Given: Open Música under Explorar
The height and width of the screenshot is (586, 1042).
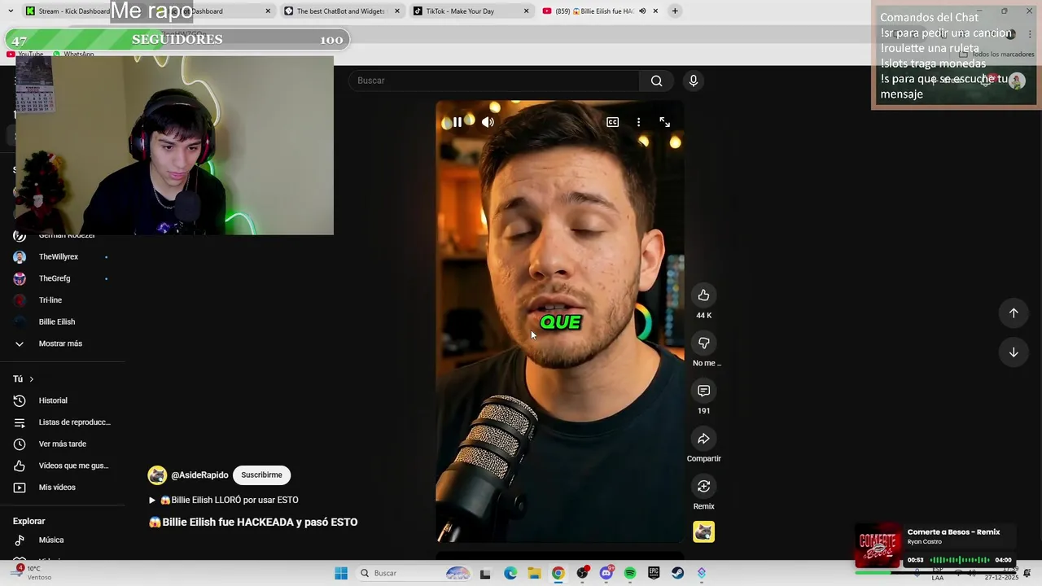Looking at the screenshot, I should click(x=51, y=540).
